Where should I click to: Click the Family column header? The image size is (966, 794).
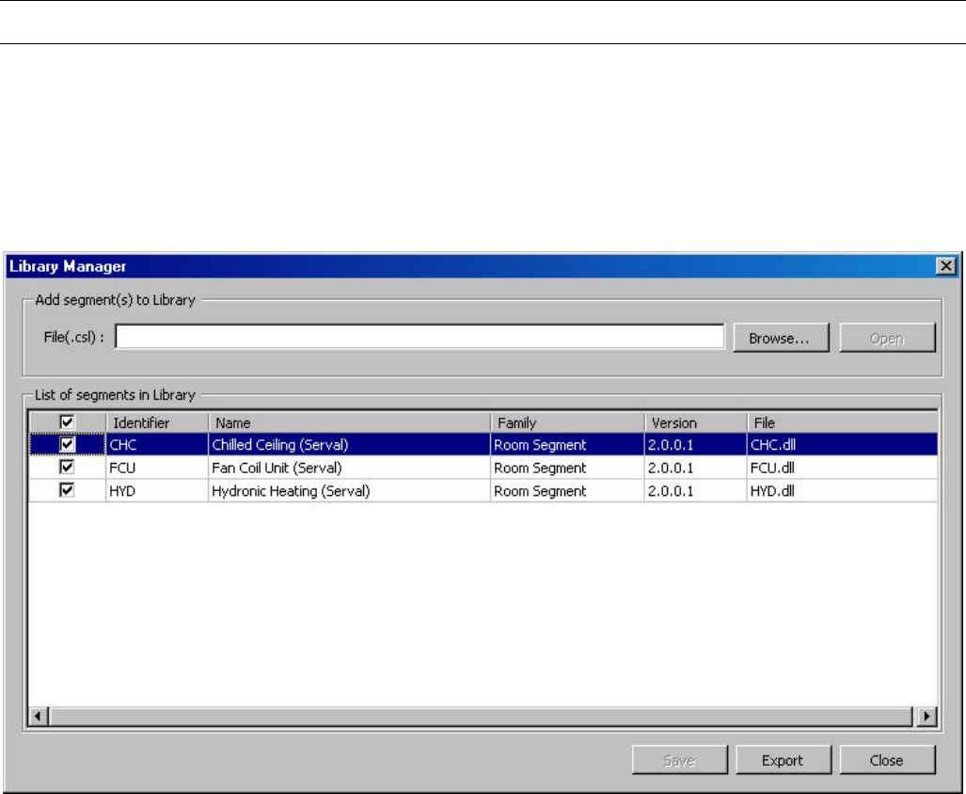point(566,423)
